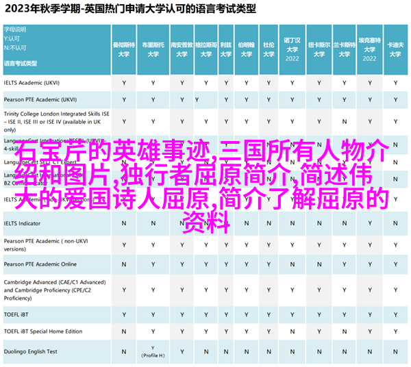Click the 南安普敦大学 column header

(182, 49)
